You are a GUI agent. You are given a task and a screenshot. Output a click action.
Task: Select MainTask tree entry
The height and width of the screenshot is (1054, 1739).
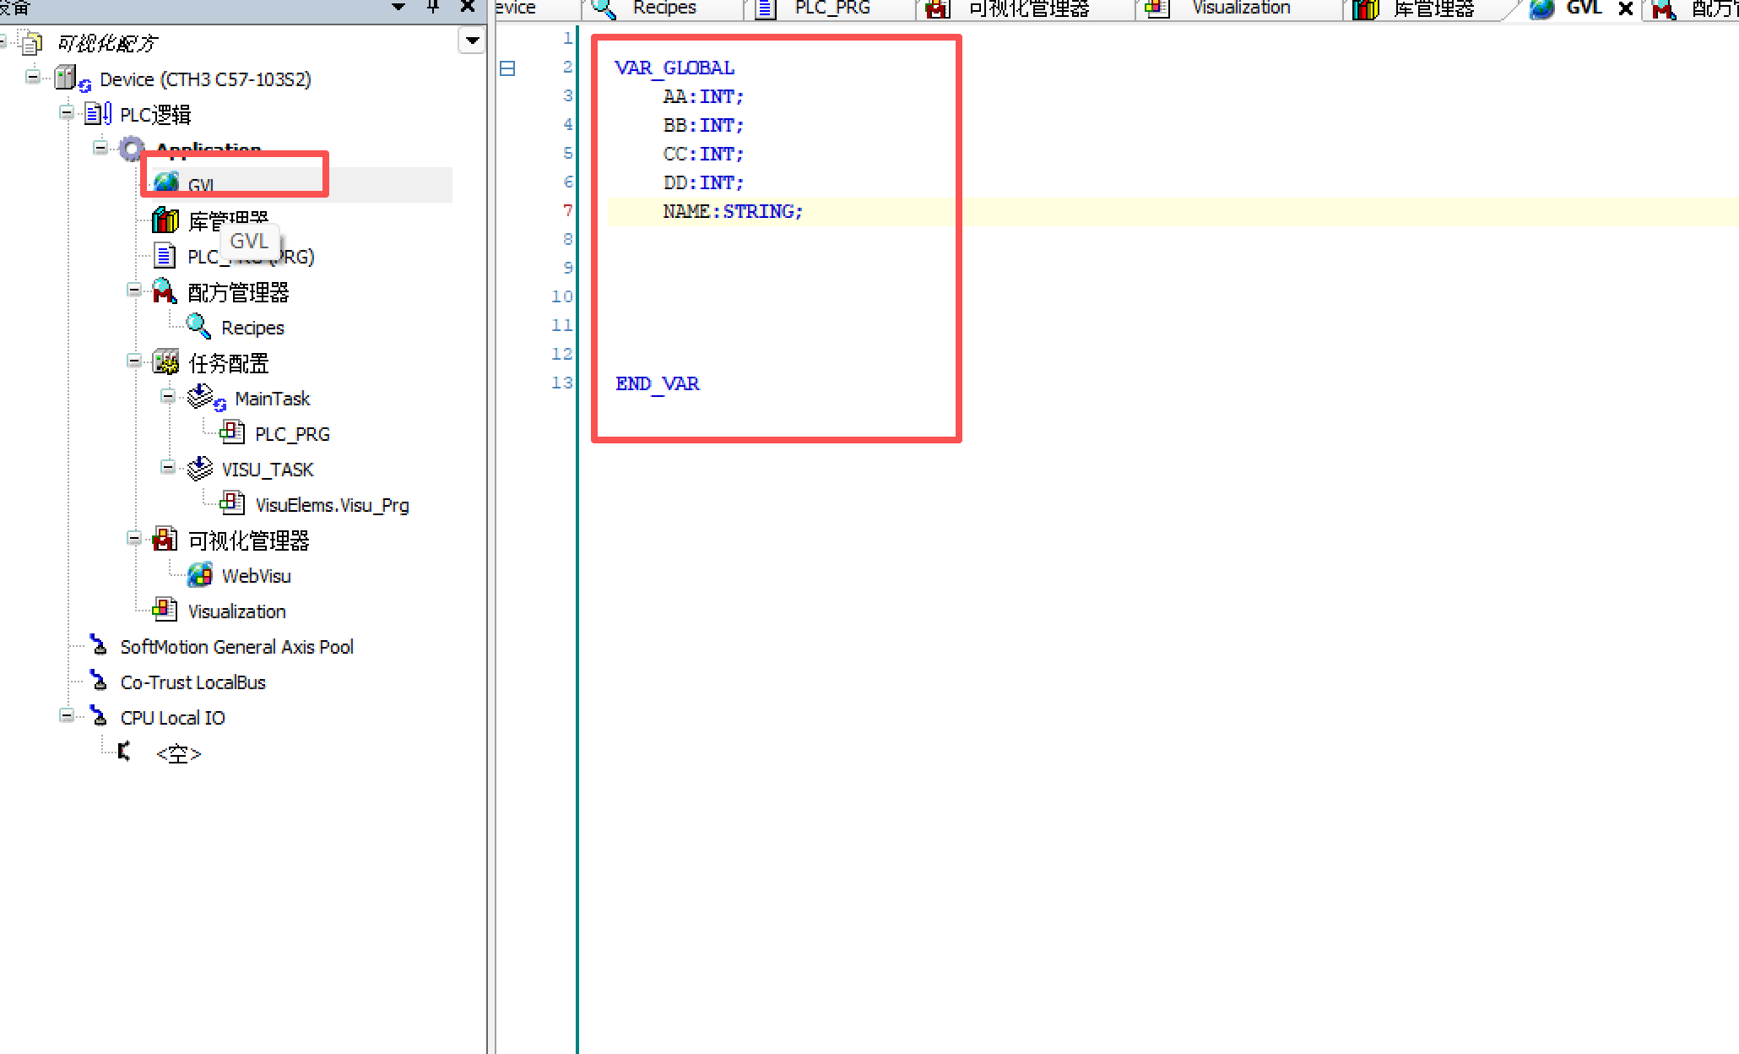(272, 399)
